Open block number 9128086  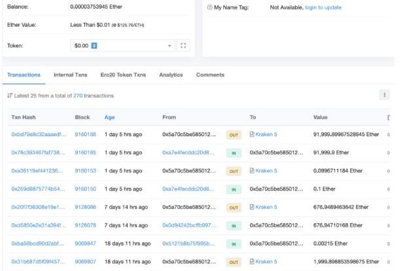click(85, 207)
